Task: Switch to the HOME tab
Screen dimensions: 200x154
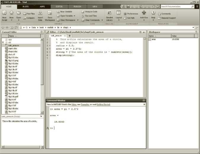Action: 9,7
